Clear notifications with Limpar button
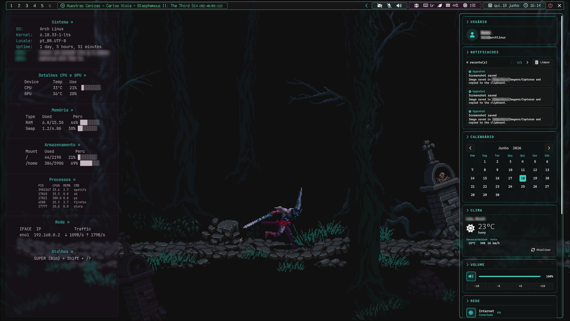 542,62
